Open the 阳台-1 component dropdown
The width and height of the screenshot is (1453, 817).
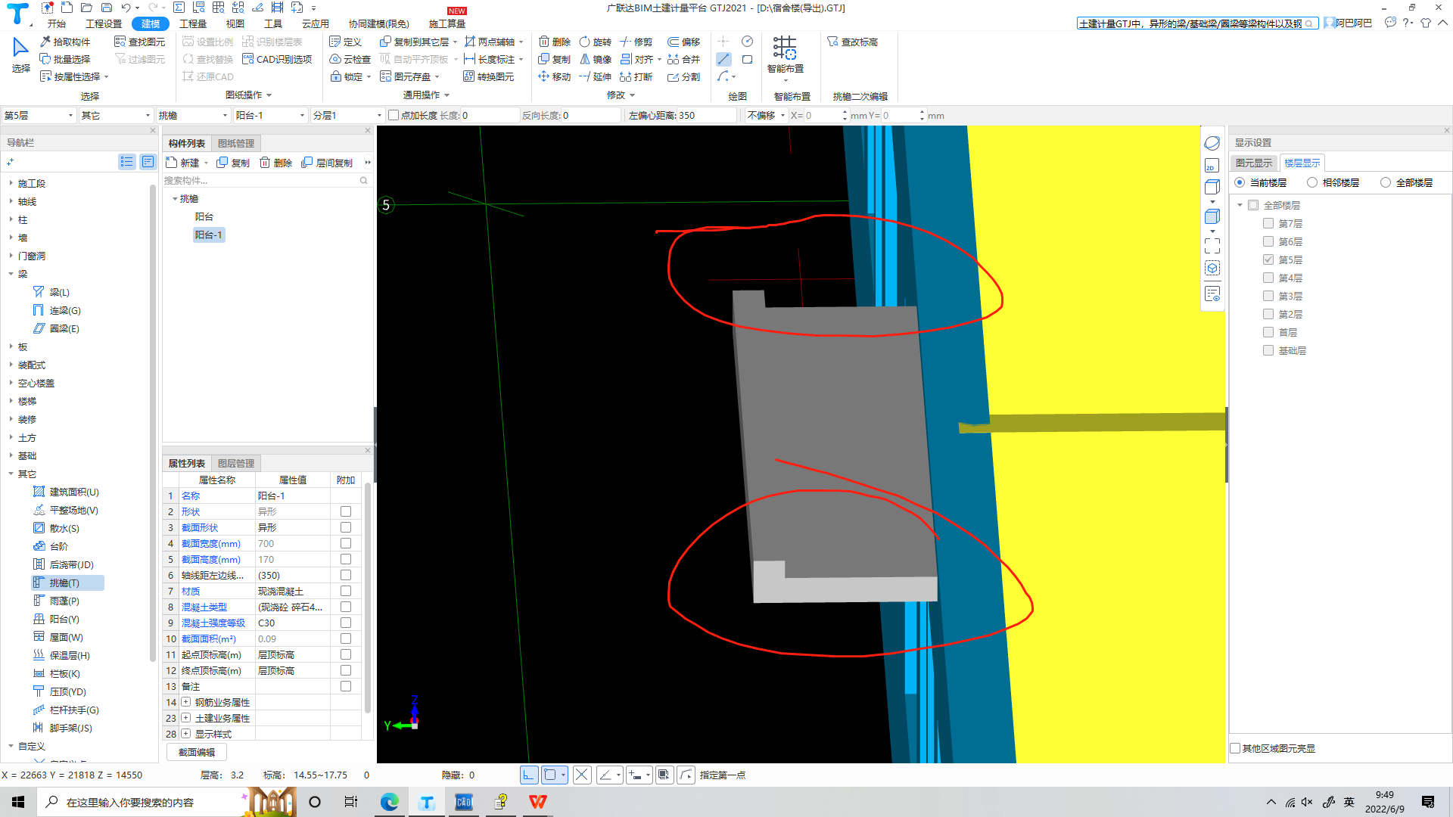pyautogui.click(x=270, y=115)
